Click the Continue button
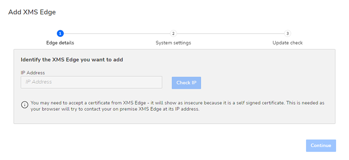This screenshot has height=160, width=349. 321,146
